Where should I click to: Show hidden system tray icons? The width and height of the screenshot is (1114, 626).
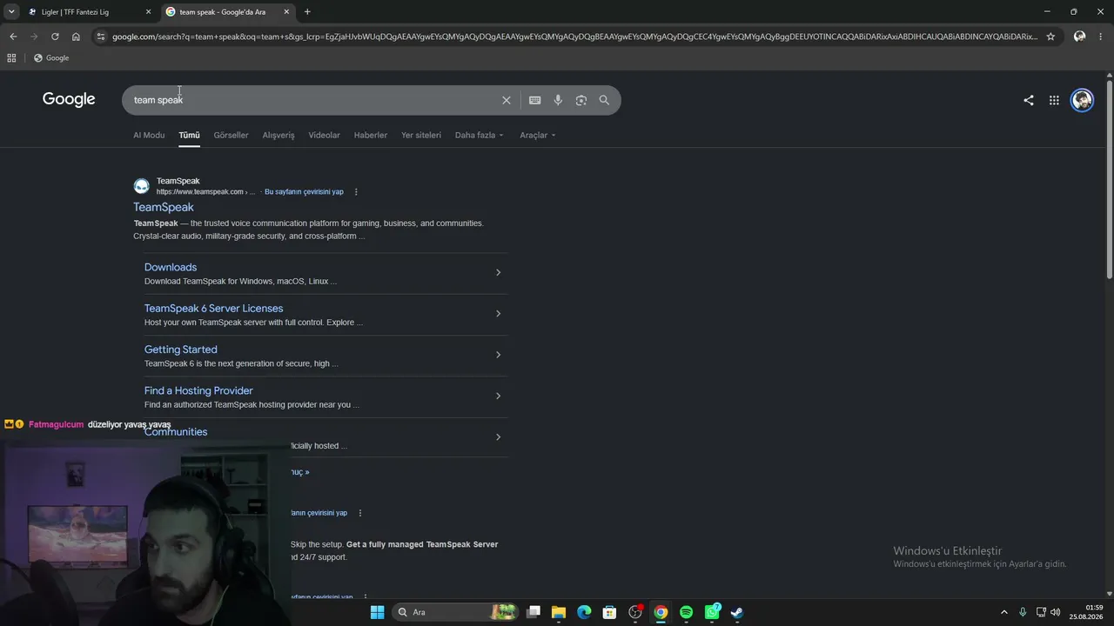pos(1003,612)
